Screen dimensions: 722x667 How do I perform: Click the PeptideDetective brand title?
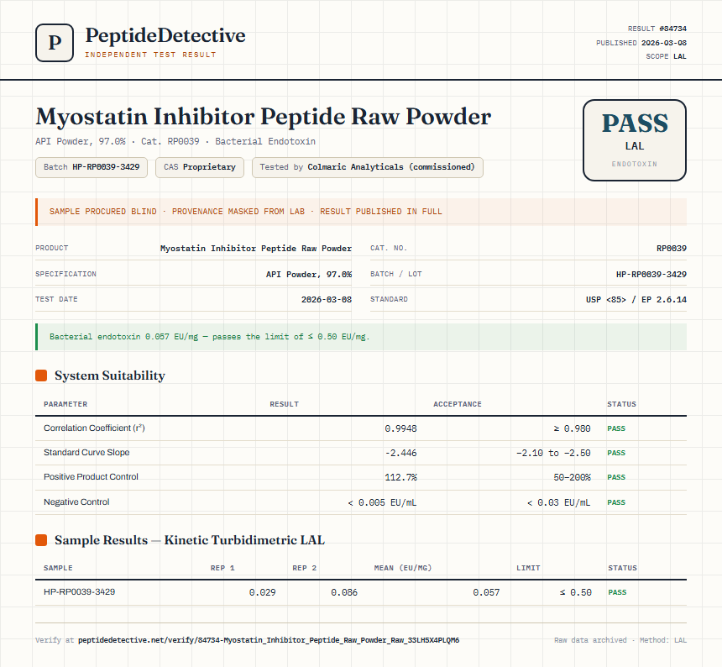click(x=165, y=35)
